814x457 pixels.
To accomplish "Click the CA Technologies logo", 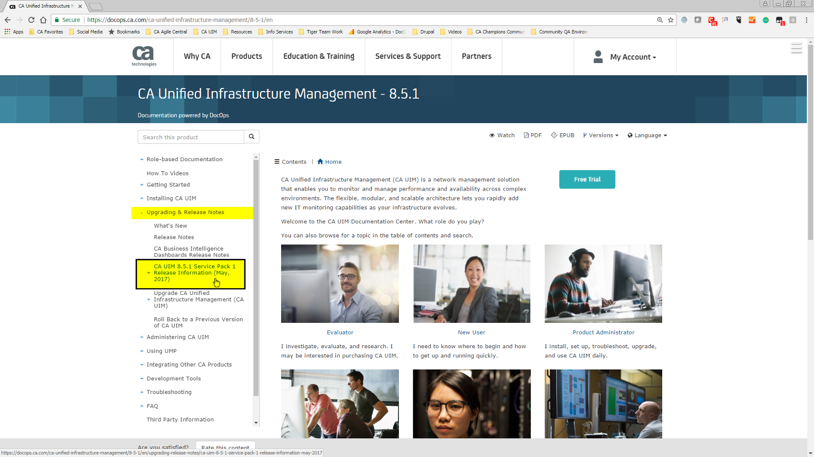I will 144,56.
